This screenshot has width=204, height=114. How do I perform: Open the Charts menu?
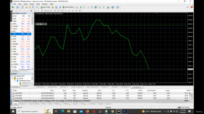click(32, 4)
